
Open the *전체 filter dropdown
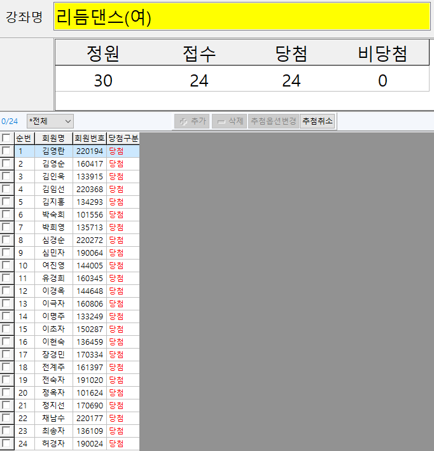(x=50, y=121)
